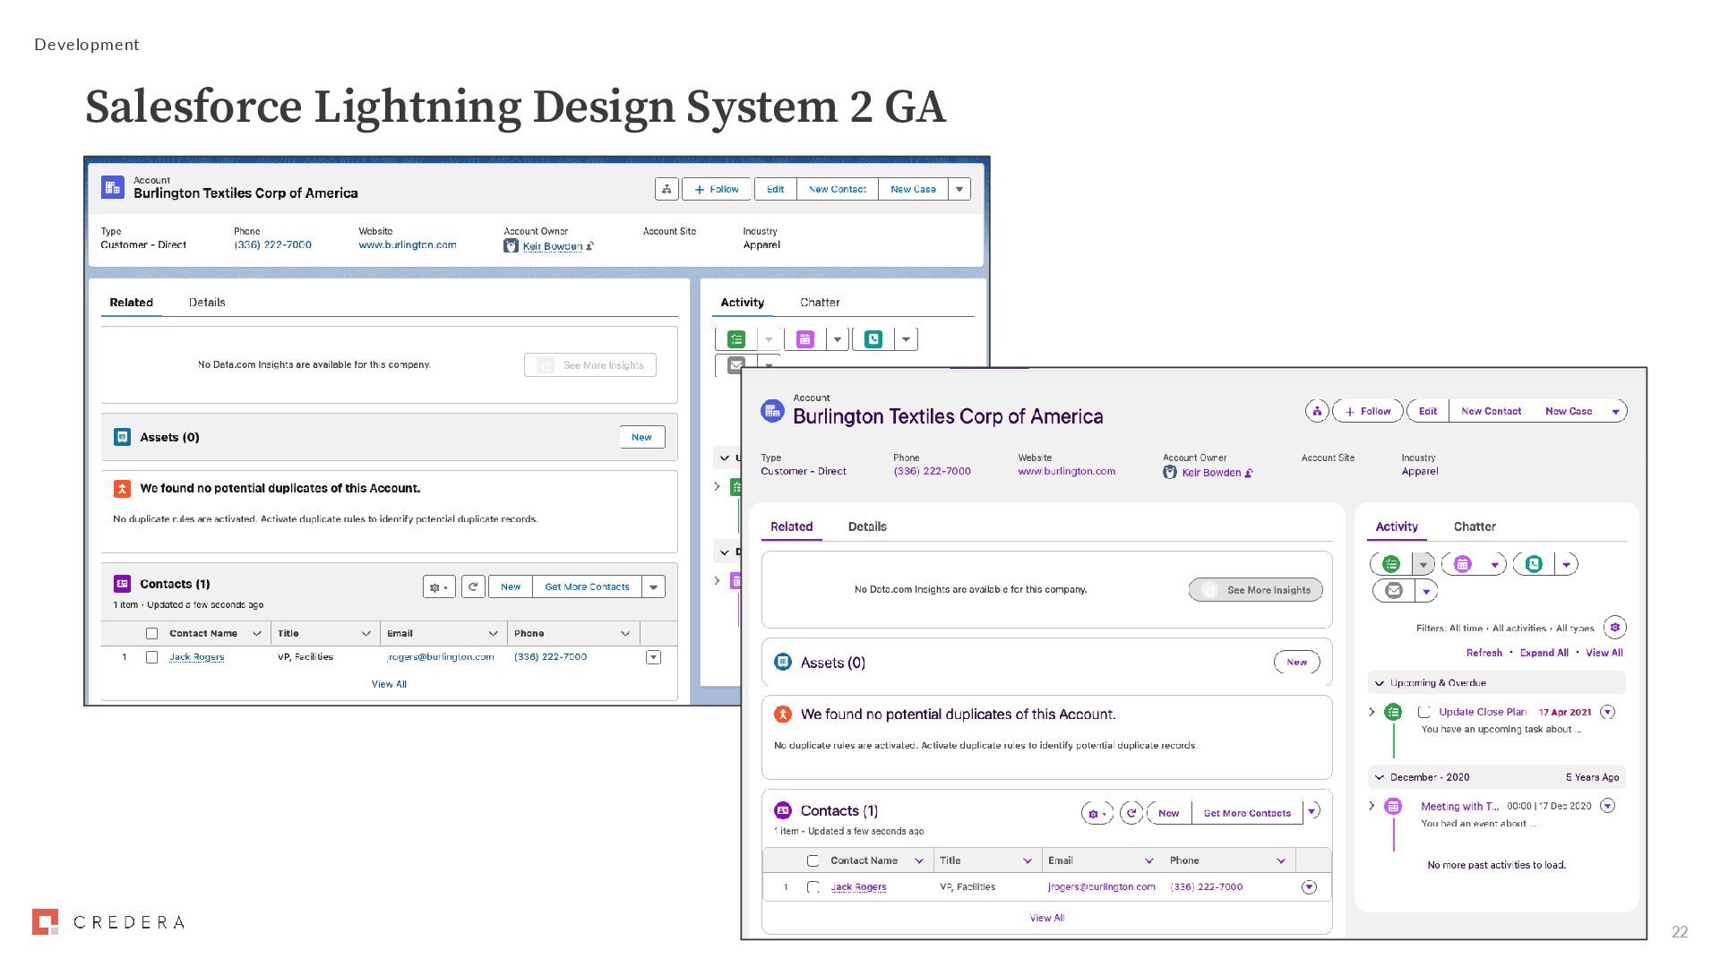Screen dimensions: 1720x967
Task: Mark Update Close Plan task complete
Action: 1423,712
